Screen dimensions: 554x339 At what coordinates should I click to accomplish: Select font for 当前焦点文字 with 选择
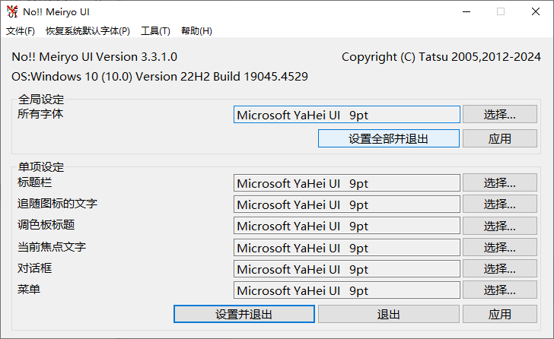(499, 248)
